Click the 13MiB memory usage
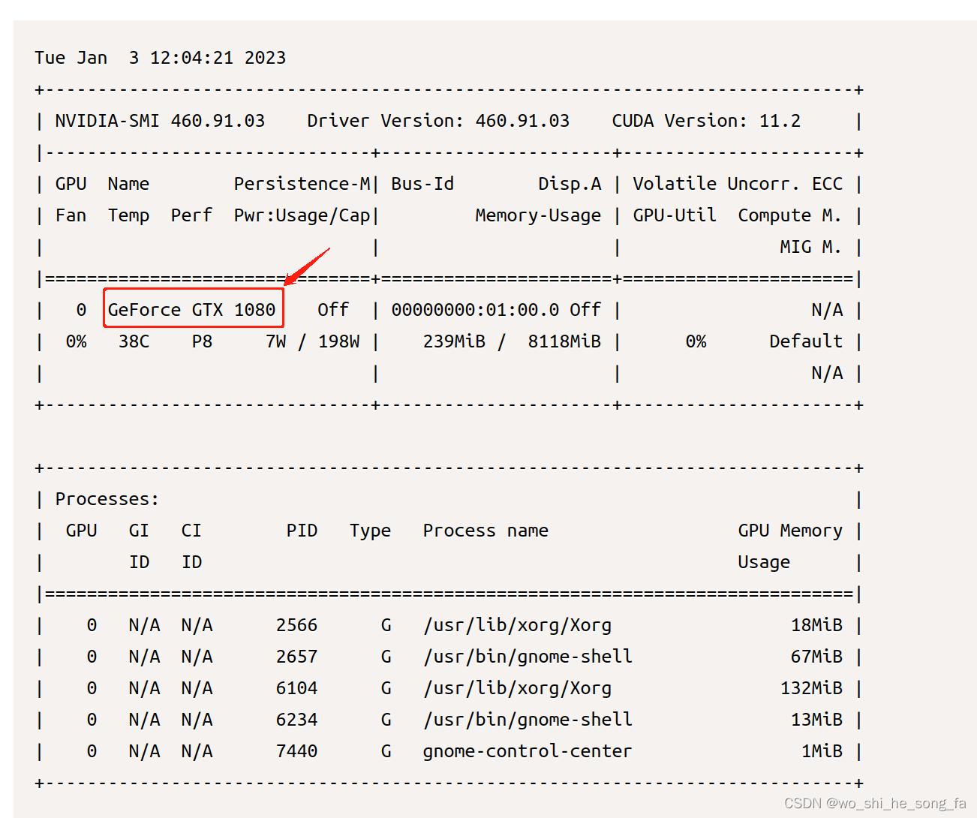Viewport: 977px width, 818px height. pos(816,720)
